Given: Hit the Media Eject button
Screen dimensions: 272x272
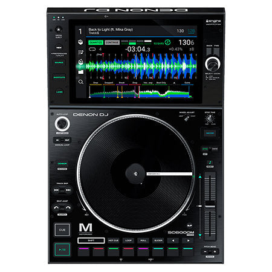Looking at the screenshot, I should pos(59,30).
